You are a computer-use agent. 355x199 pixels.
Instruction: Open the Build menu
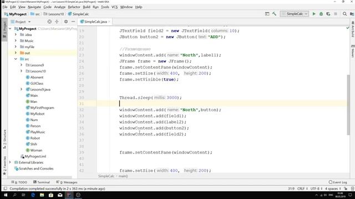[87, 7]
